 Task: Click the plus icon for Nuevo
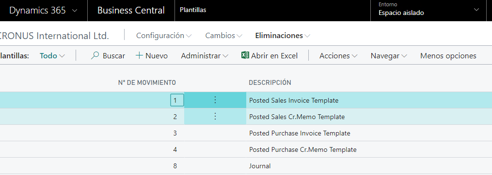click(x=139, y=56)
